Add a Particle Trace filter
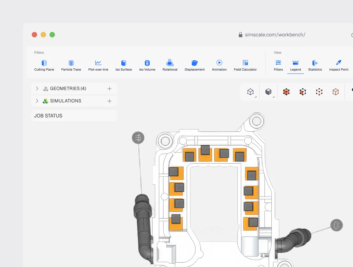353x267 pixels. (x=71, y=65)
